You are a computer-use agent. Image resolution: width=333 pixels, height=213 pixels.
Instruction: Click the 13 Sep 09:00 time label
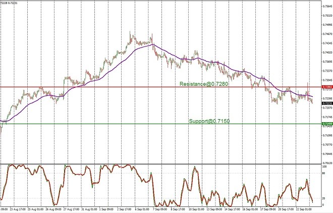click(x=214, y=209)
